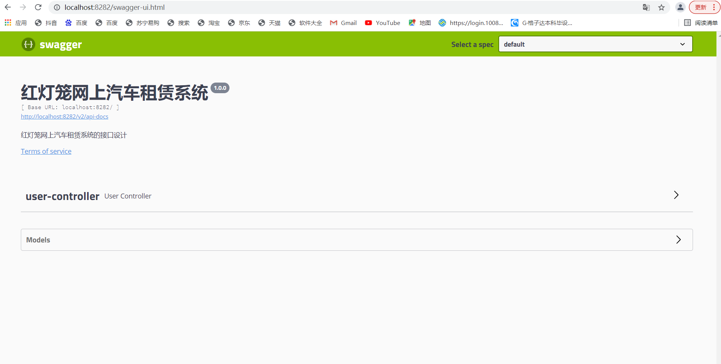Bookmark this page with the star icon
The image size is (721, 364).
tap(661, 7)
